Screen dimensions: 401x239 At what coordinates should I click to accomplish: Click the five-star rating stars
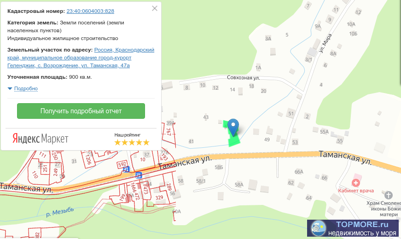coord(132,142)
